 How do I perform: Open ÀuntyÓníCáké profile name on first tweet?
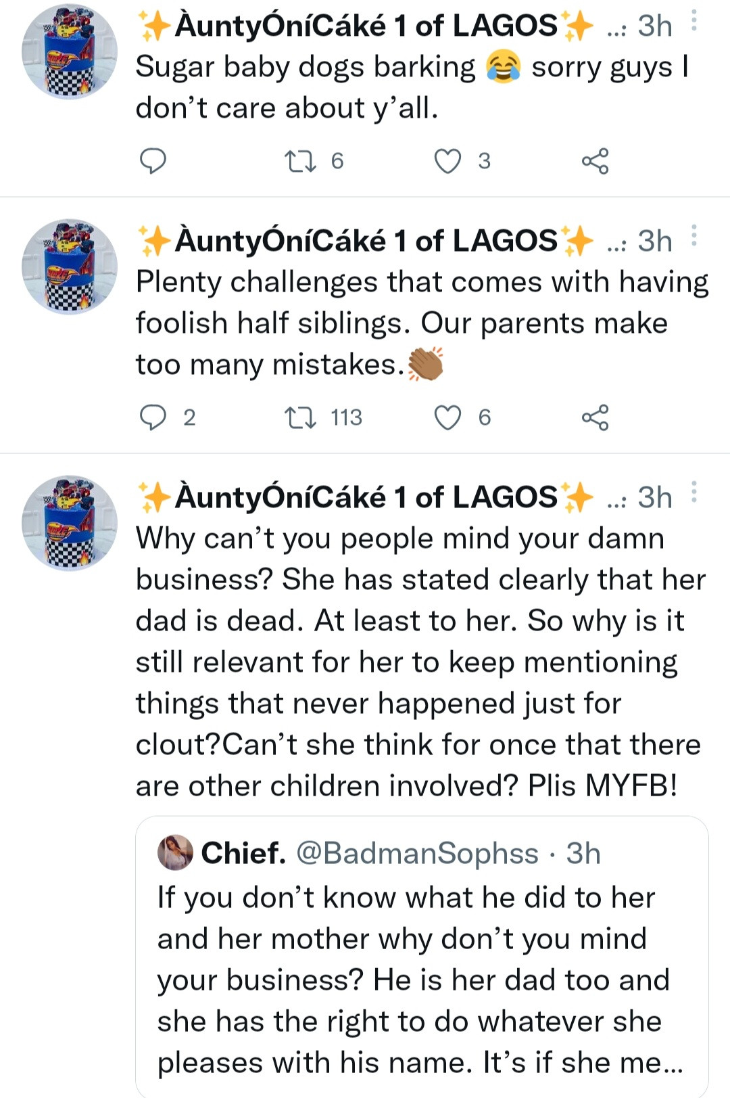coord(365,26)
